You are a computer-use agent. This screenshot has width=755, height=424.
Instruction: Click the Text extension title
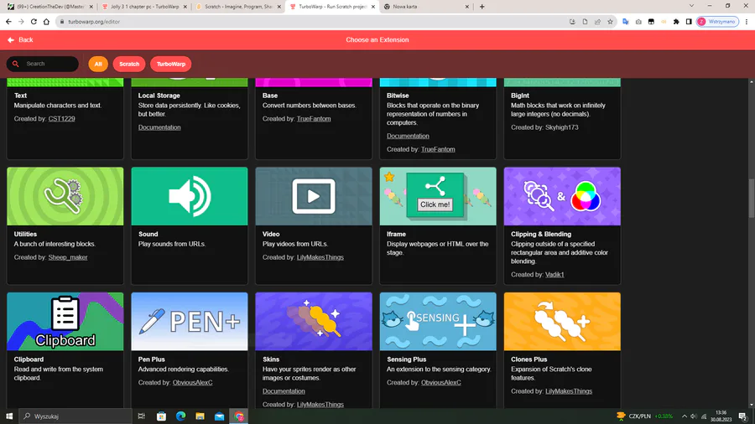pos(20,96)
